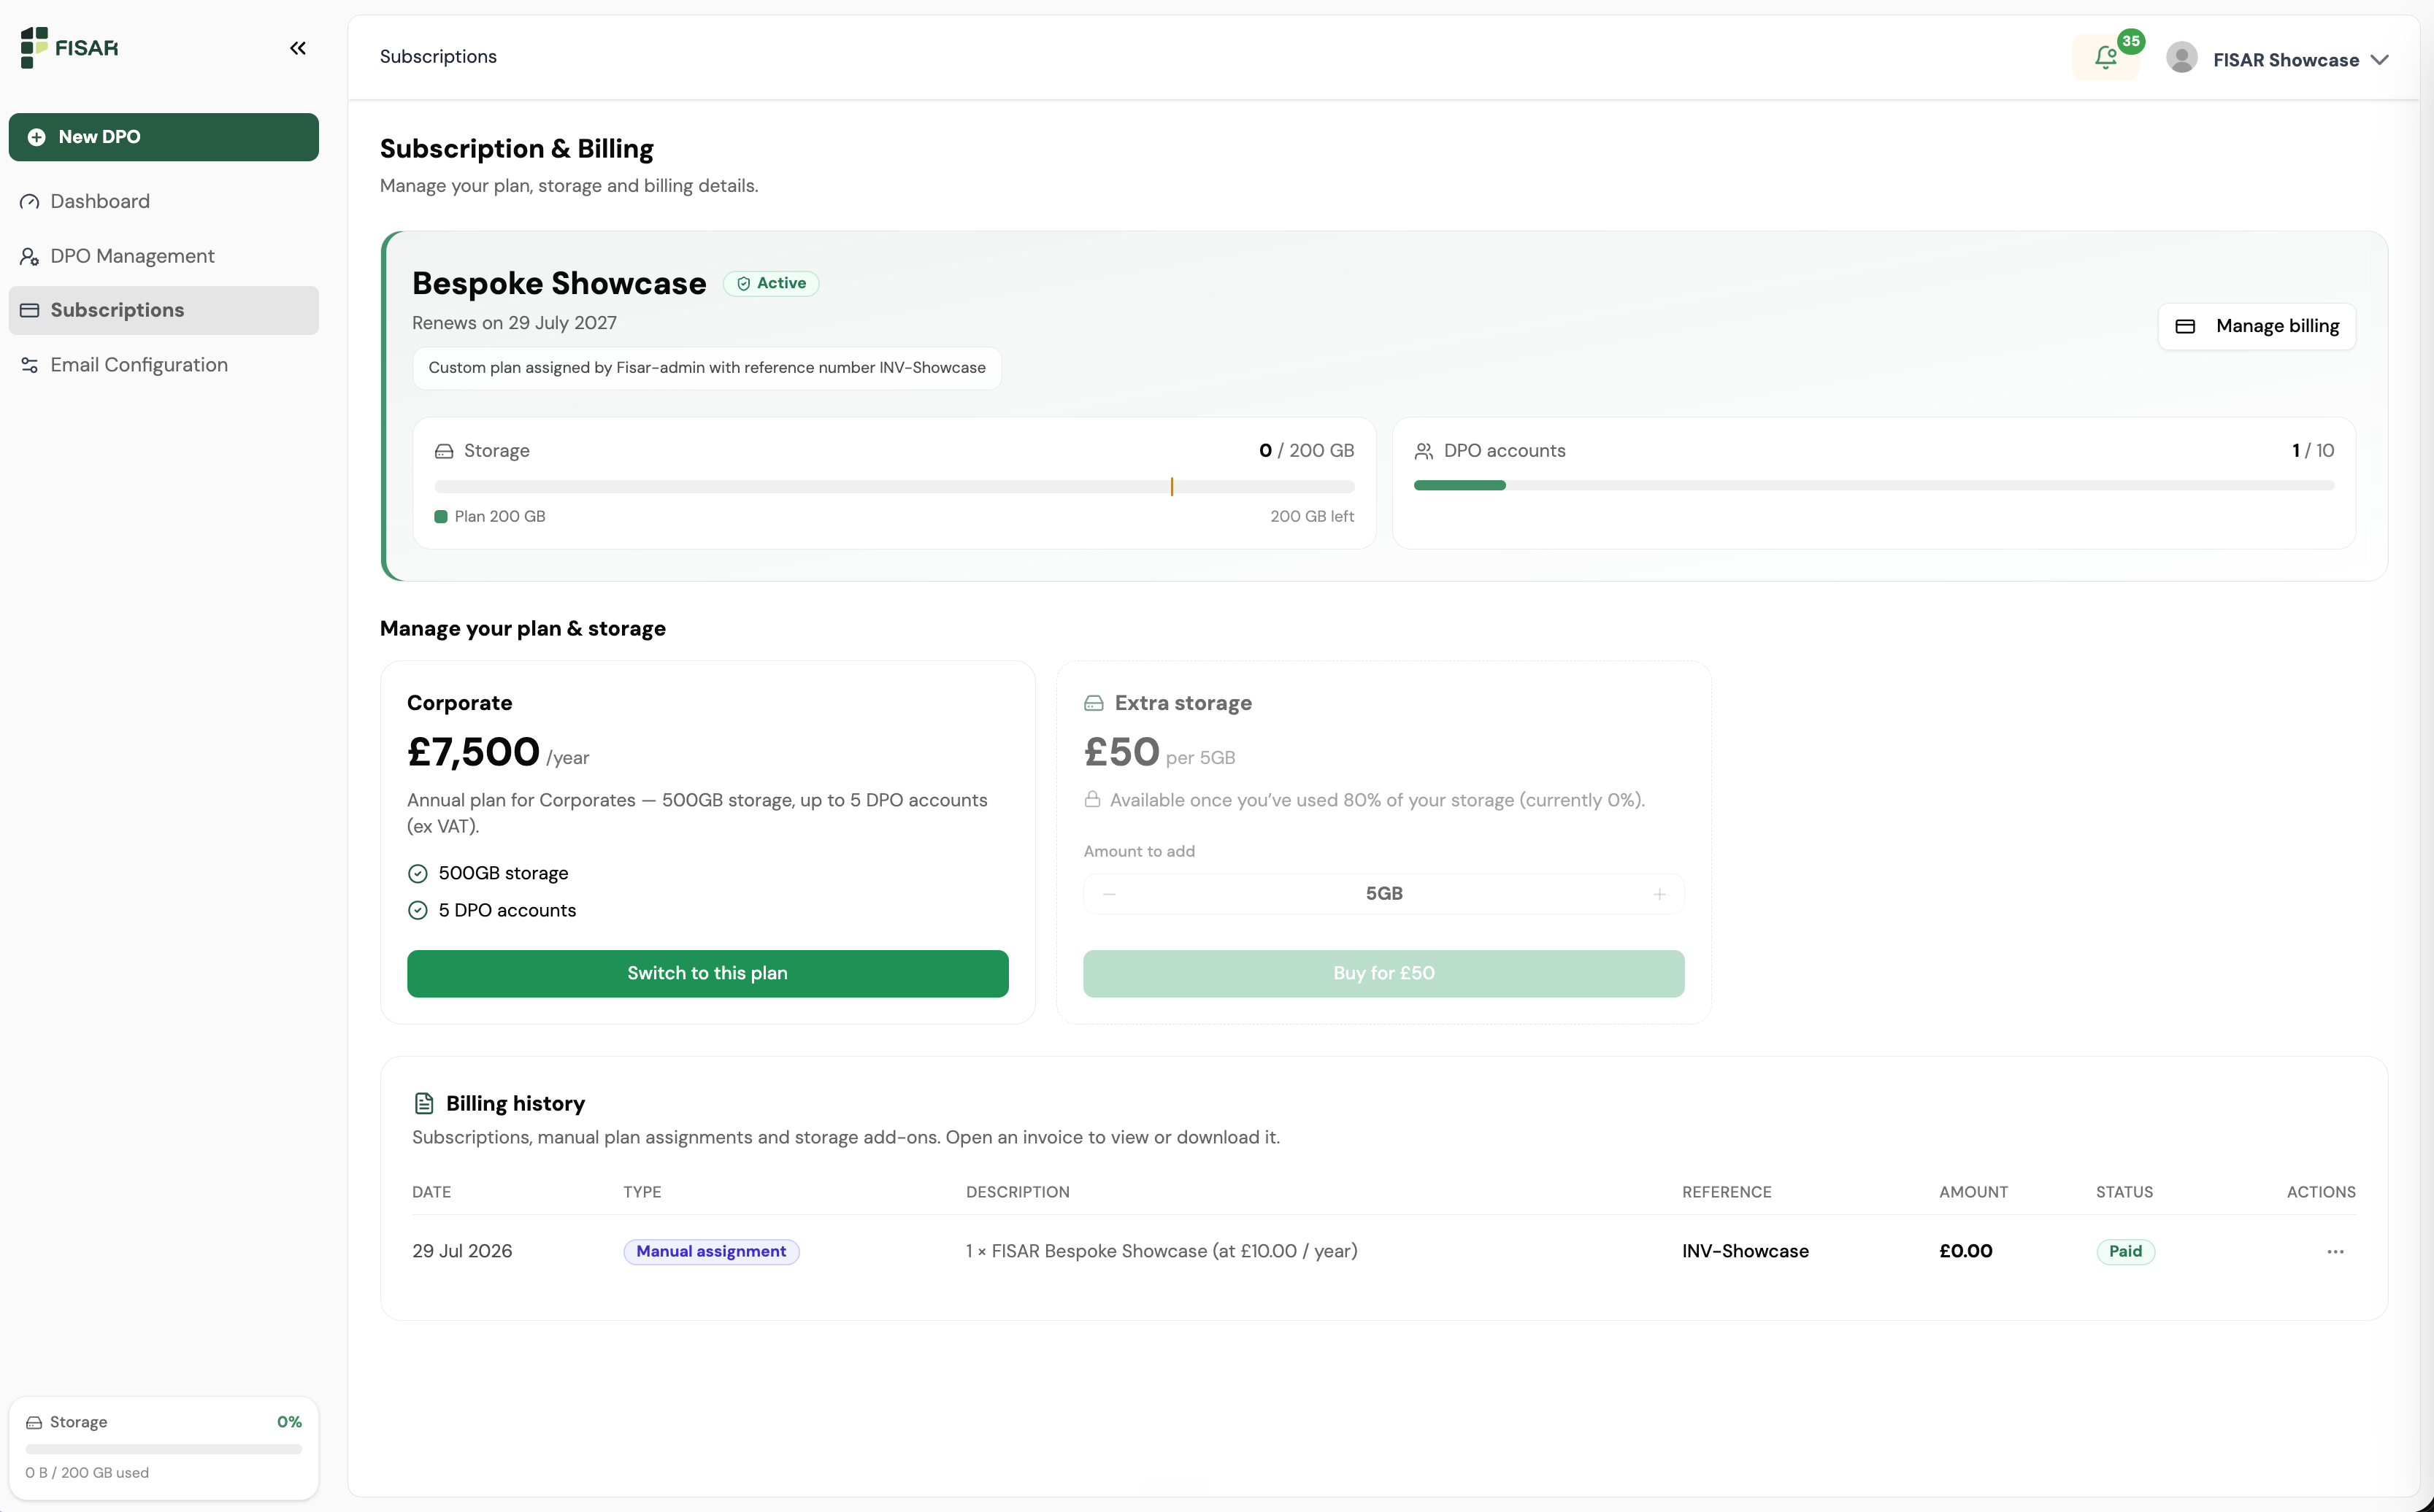This screenshot has width=2434, height=1512.
Task: Click the New DPO button
Action: click(164, 137)
